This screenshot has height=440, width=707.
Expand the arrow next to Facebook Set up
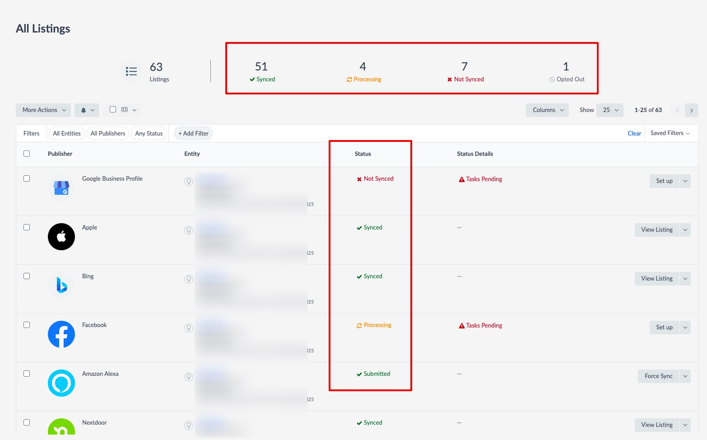pyautogui.click(x=685, y=328)
